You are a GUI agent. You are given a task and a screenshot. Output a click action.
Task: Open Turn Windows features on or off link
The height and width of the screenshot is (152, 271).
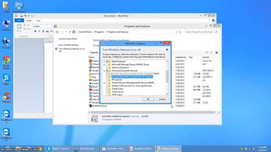72,50
